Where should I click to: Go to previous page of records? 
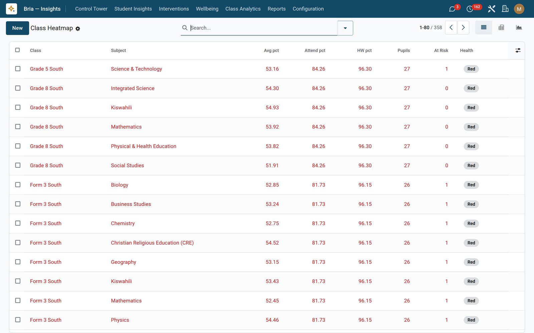pos(451,28)
